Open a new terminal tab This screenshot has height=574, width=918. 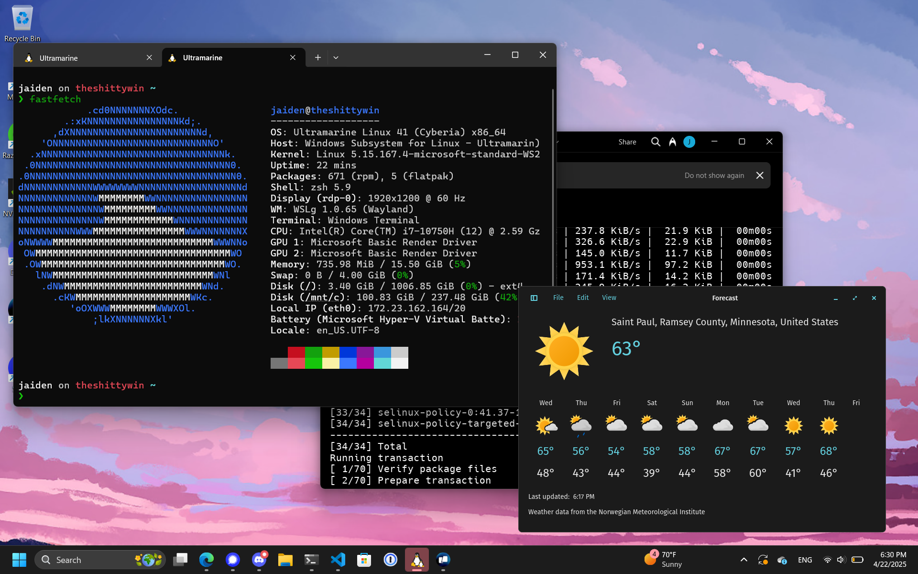317,57
